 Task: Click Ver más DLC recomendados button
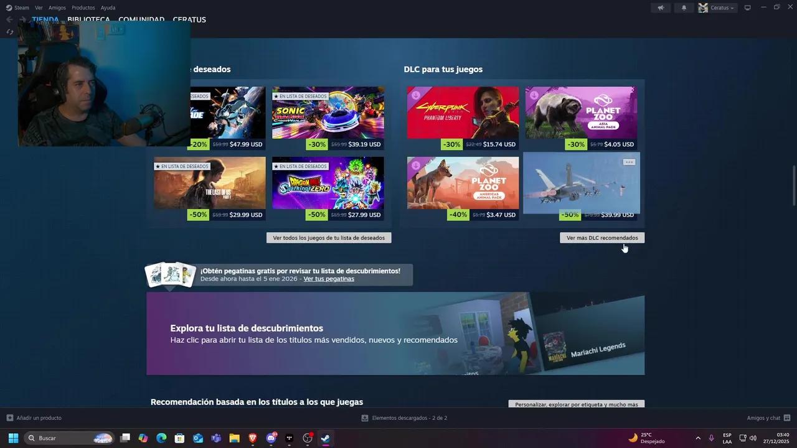602,238
